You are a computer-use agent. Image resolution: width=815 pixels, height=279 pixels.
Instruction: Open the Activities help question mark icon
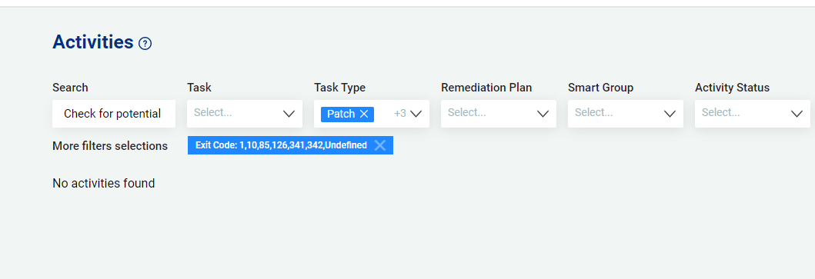coord(145,44)
